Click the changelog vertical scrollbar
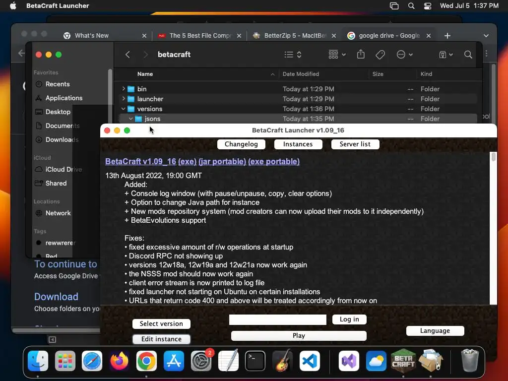The width and height of the screenshot is (508, 381). pyautogui.click(x=494, y=228)
